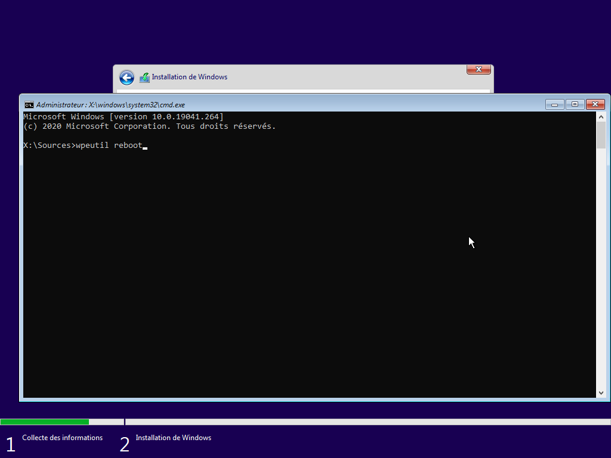
Task: Click the cmd vertical scrollbar thumb
Action: pyautogui.click(x=601, y=135)
